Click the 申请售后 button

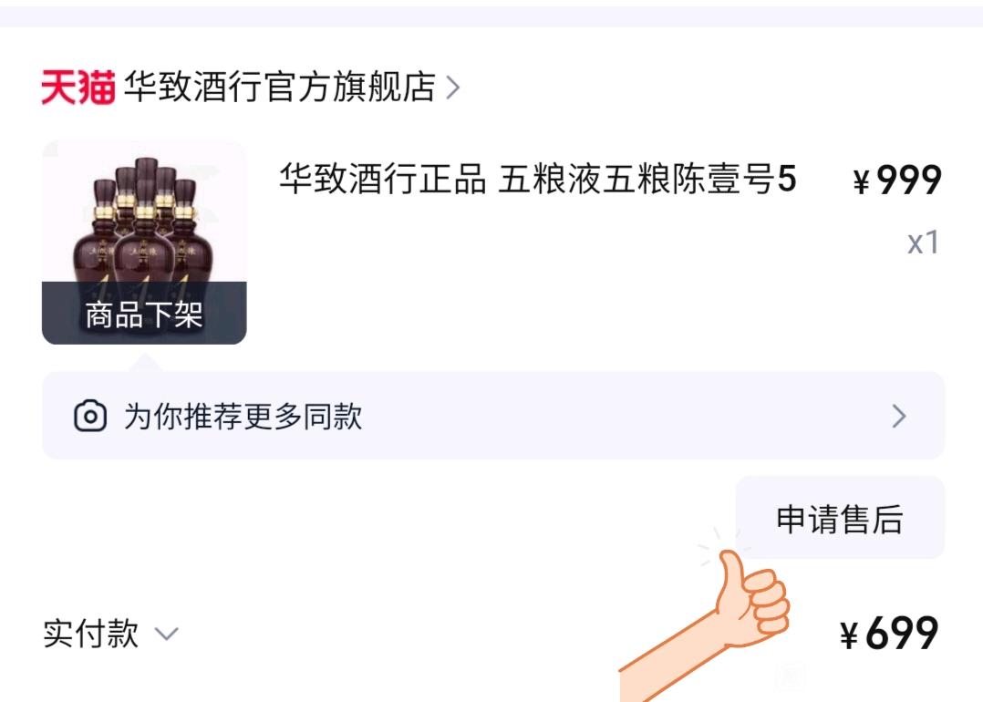click(840, 518)
